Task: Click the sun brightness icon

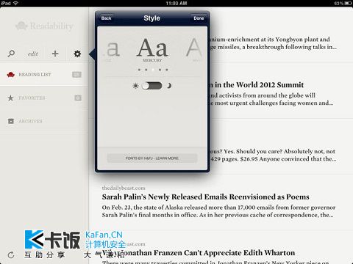Action: tap(135, 86)
